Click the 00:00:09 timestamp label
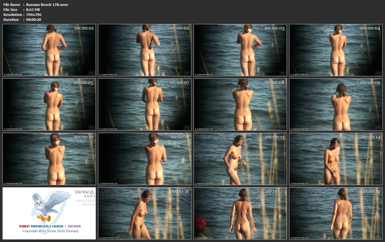 (x=370, y=83)
